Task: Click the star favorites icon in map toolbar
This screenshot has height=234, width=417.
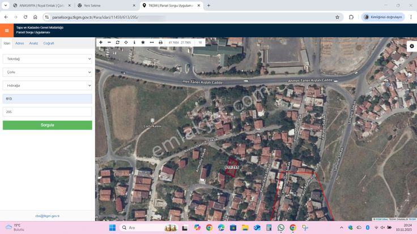Action: point(143,42)
